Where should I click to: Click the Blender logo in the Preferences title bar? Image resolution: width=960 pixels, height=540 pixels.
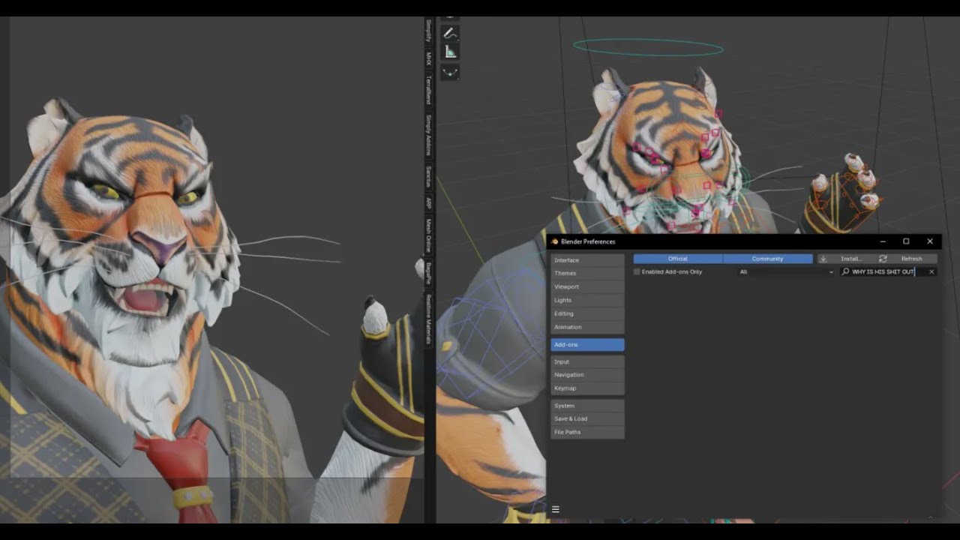555,241
